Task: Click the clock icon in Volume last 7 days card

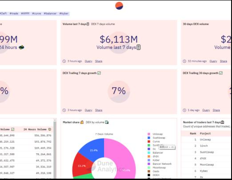Action: click(x=64, y=61)
